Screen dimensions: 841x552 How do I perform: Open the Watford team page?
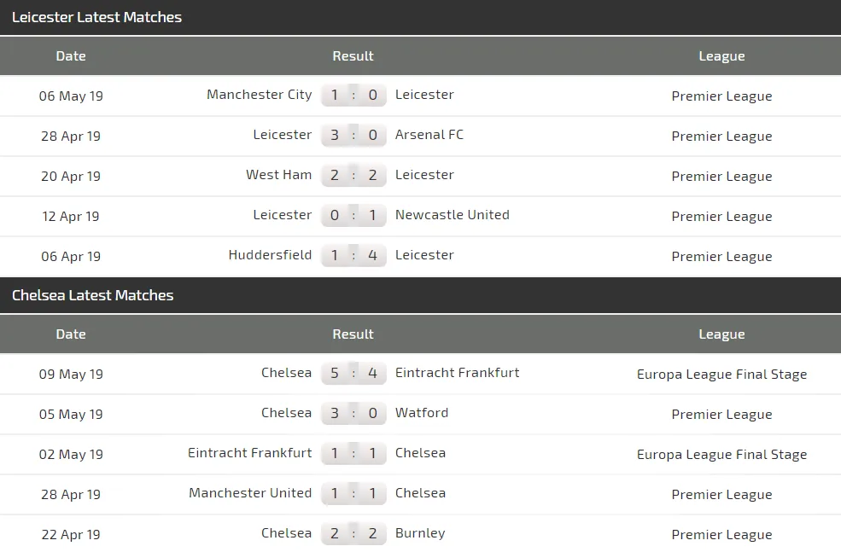tap(422, 413)
